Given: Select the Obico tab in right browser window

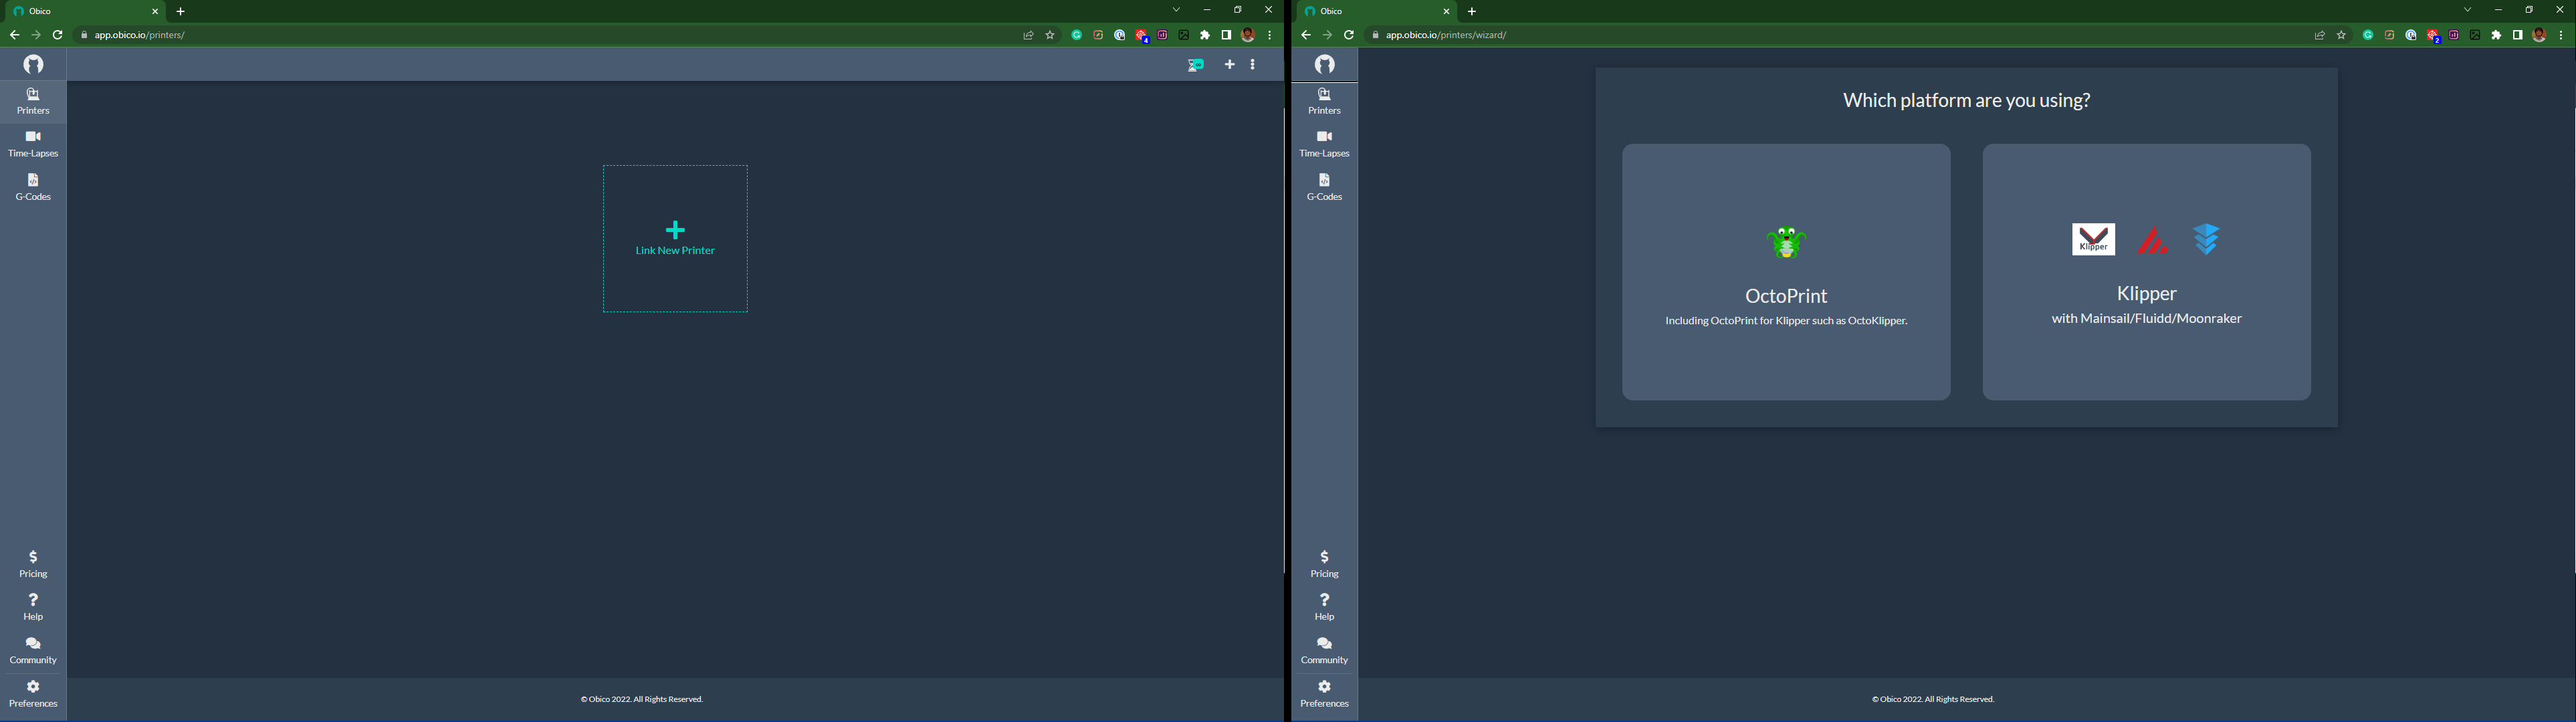Looking at the screenshot, I should click(1376, 11).
